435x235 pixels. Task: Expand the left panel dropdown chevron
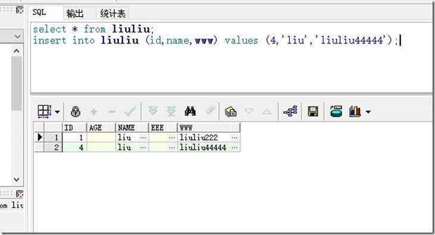pos(17,37)
